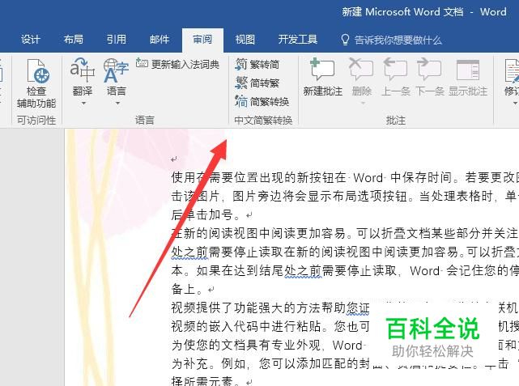Open the 开发工具 tab
This screenshot has height=386, width=519.
[298, 40]
